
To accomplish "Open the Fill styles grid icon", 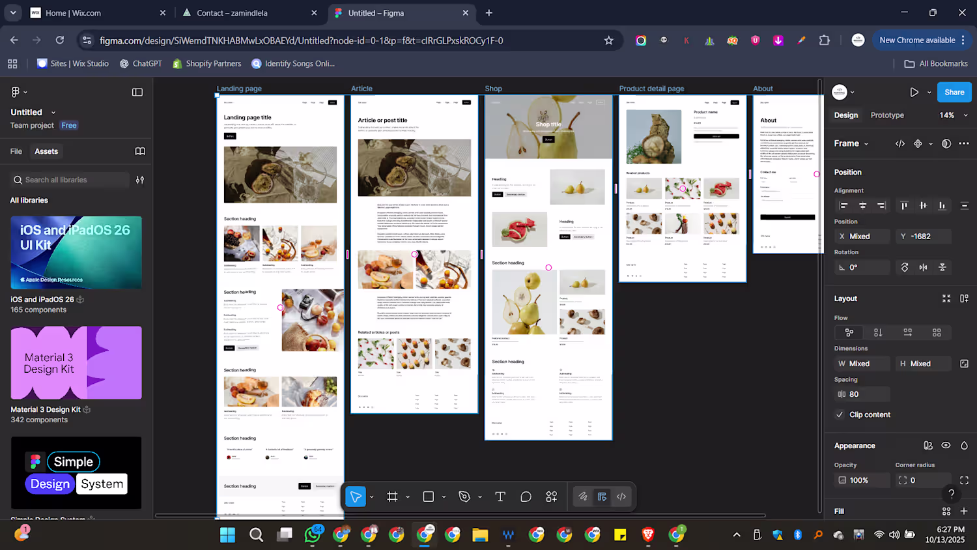I will click(x=946, y=511).
